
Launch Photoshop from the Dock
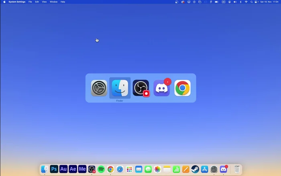coord(54,169)
